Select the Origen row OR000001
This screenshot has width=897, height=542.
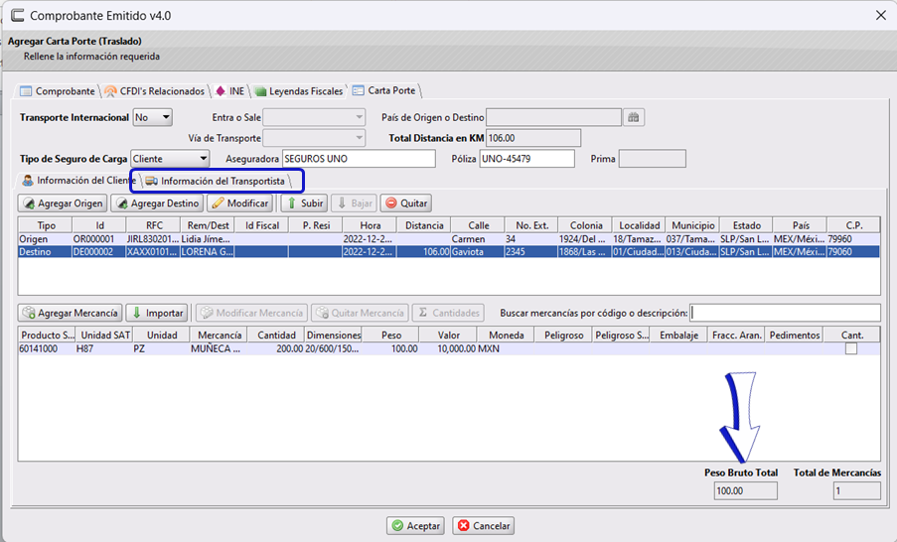tap(449, 239)
